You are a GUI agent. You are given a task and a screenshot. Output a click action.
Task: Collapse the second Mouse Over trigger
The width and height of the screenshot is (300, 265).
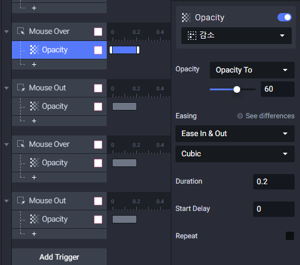(7, 144)
